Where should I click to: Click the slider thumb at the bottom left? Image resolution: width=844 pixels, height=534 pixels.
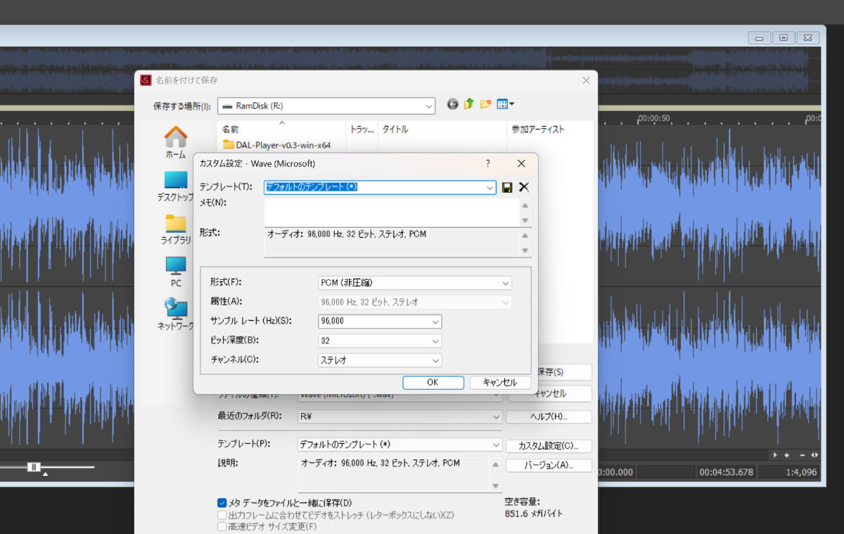pyautogui.click(x=34, y=466)
